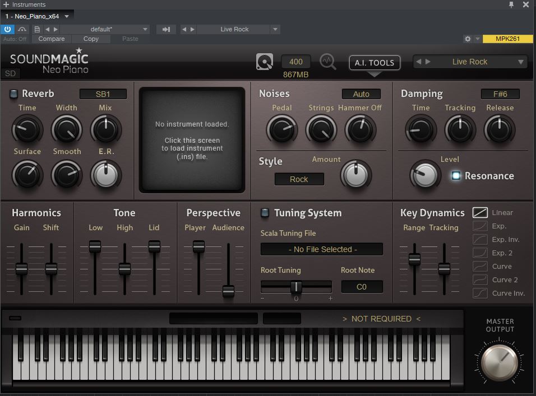
Task: Select next Neo Piano preset arrow
Action: 428,62
